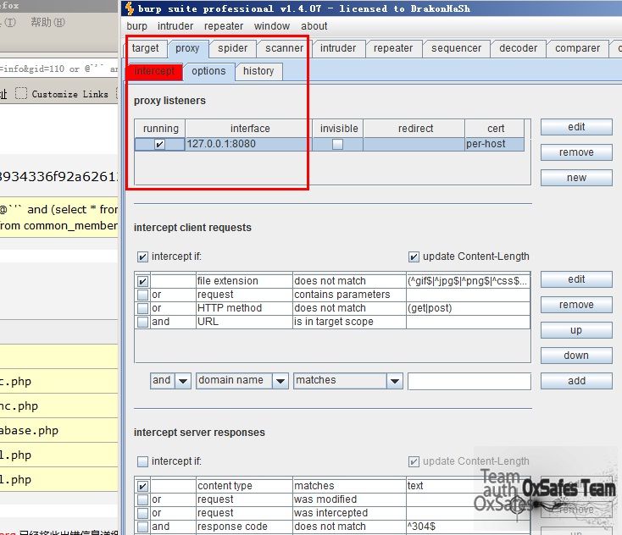
Task: Switch to the target tab
Action: 145,48
